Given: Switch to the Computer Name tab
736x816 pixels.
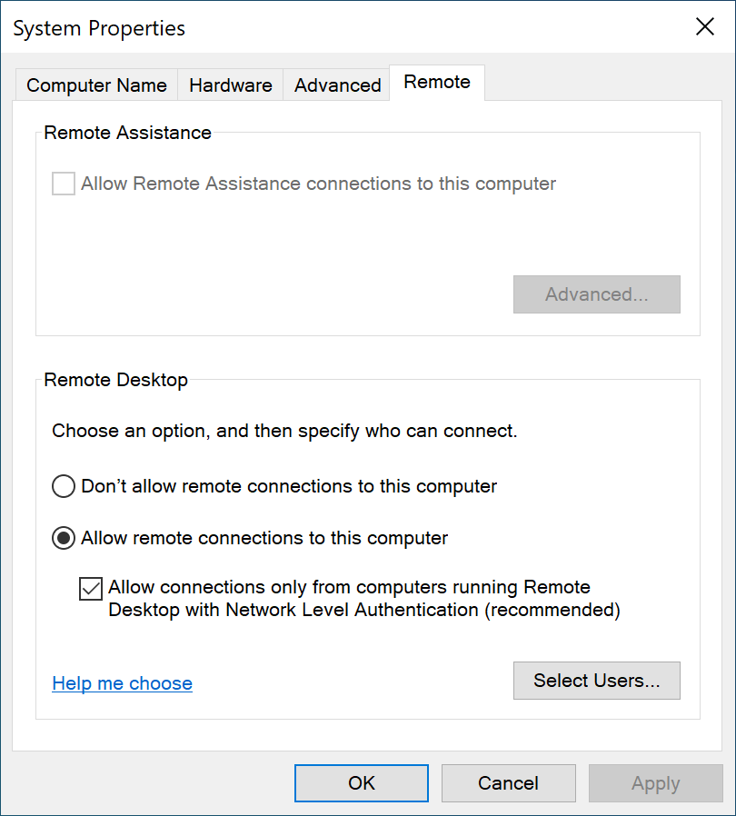Looking at the screenshot, I should point(96,85).
